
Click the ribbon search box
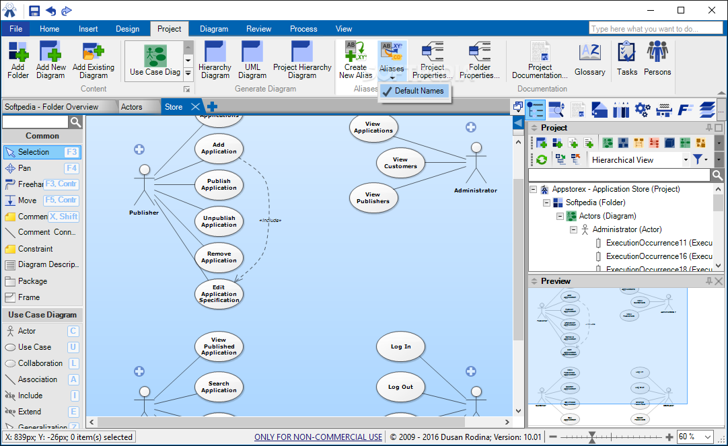pyautogui.click(x=656, y=29)
